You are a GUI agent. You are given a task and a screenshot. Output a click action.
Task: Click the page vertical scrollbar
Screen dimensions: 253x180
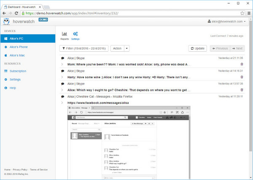(250, 85)
